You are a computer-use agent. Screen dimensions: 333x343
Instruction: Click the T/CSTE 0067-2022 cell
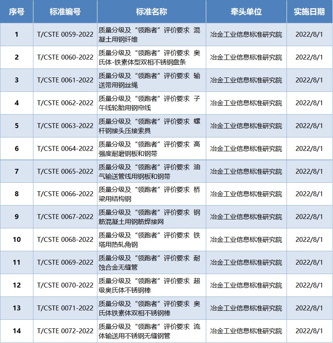[x=65, y=217]
